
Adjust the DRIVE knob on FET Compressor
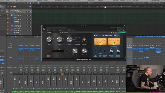pos(69,40)
